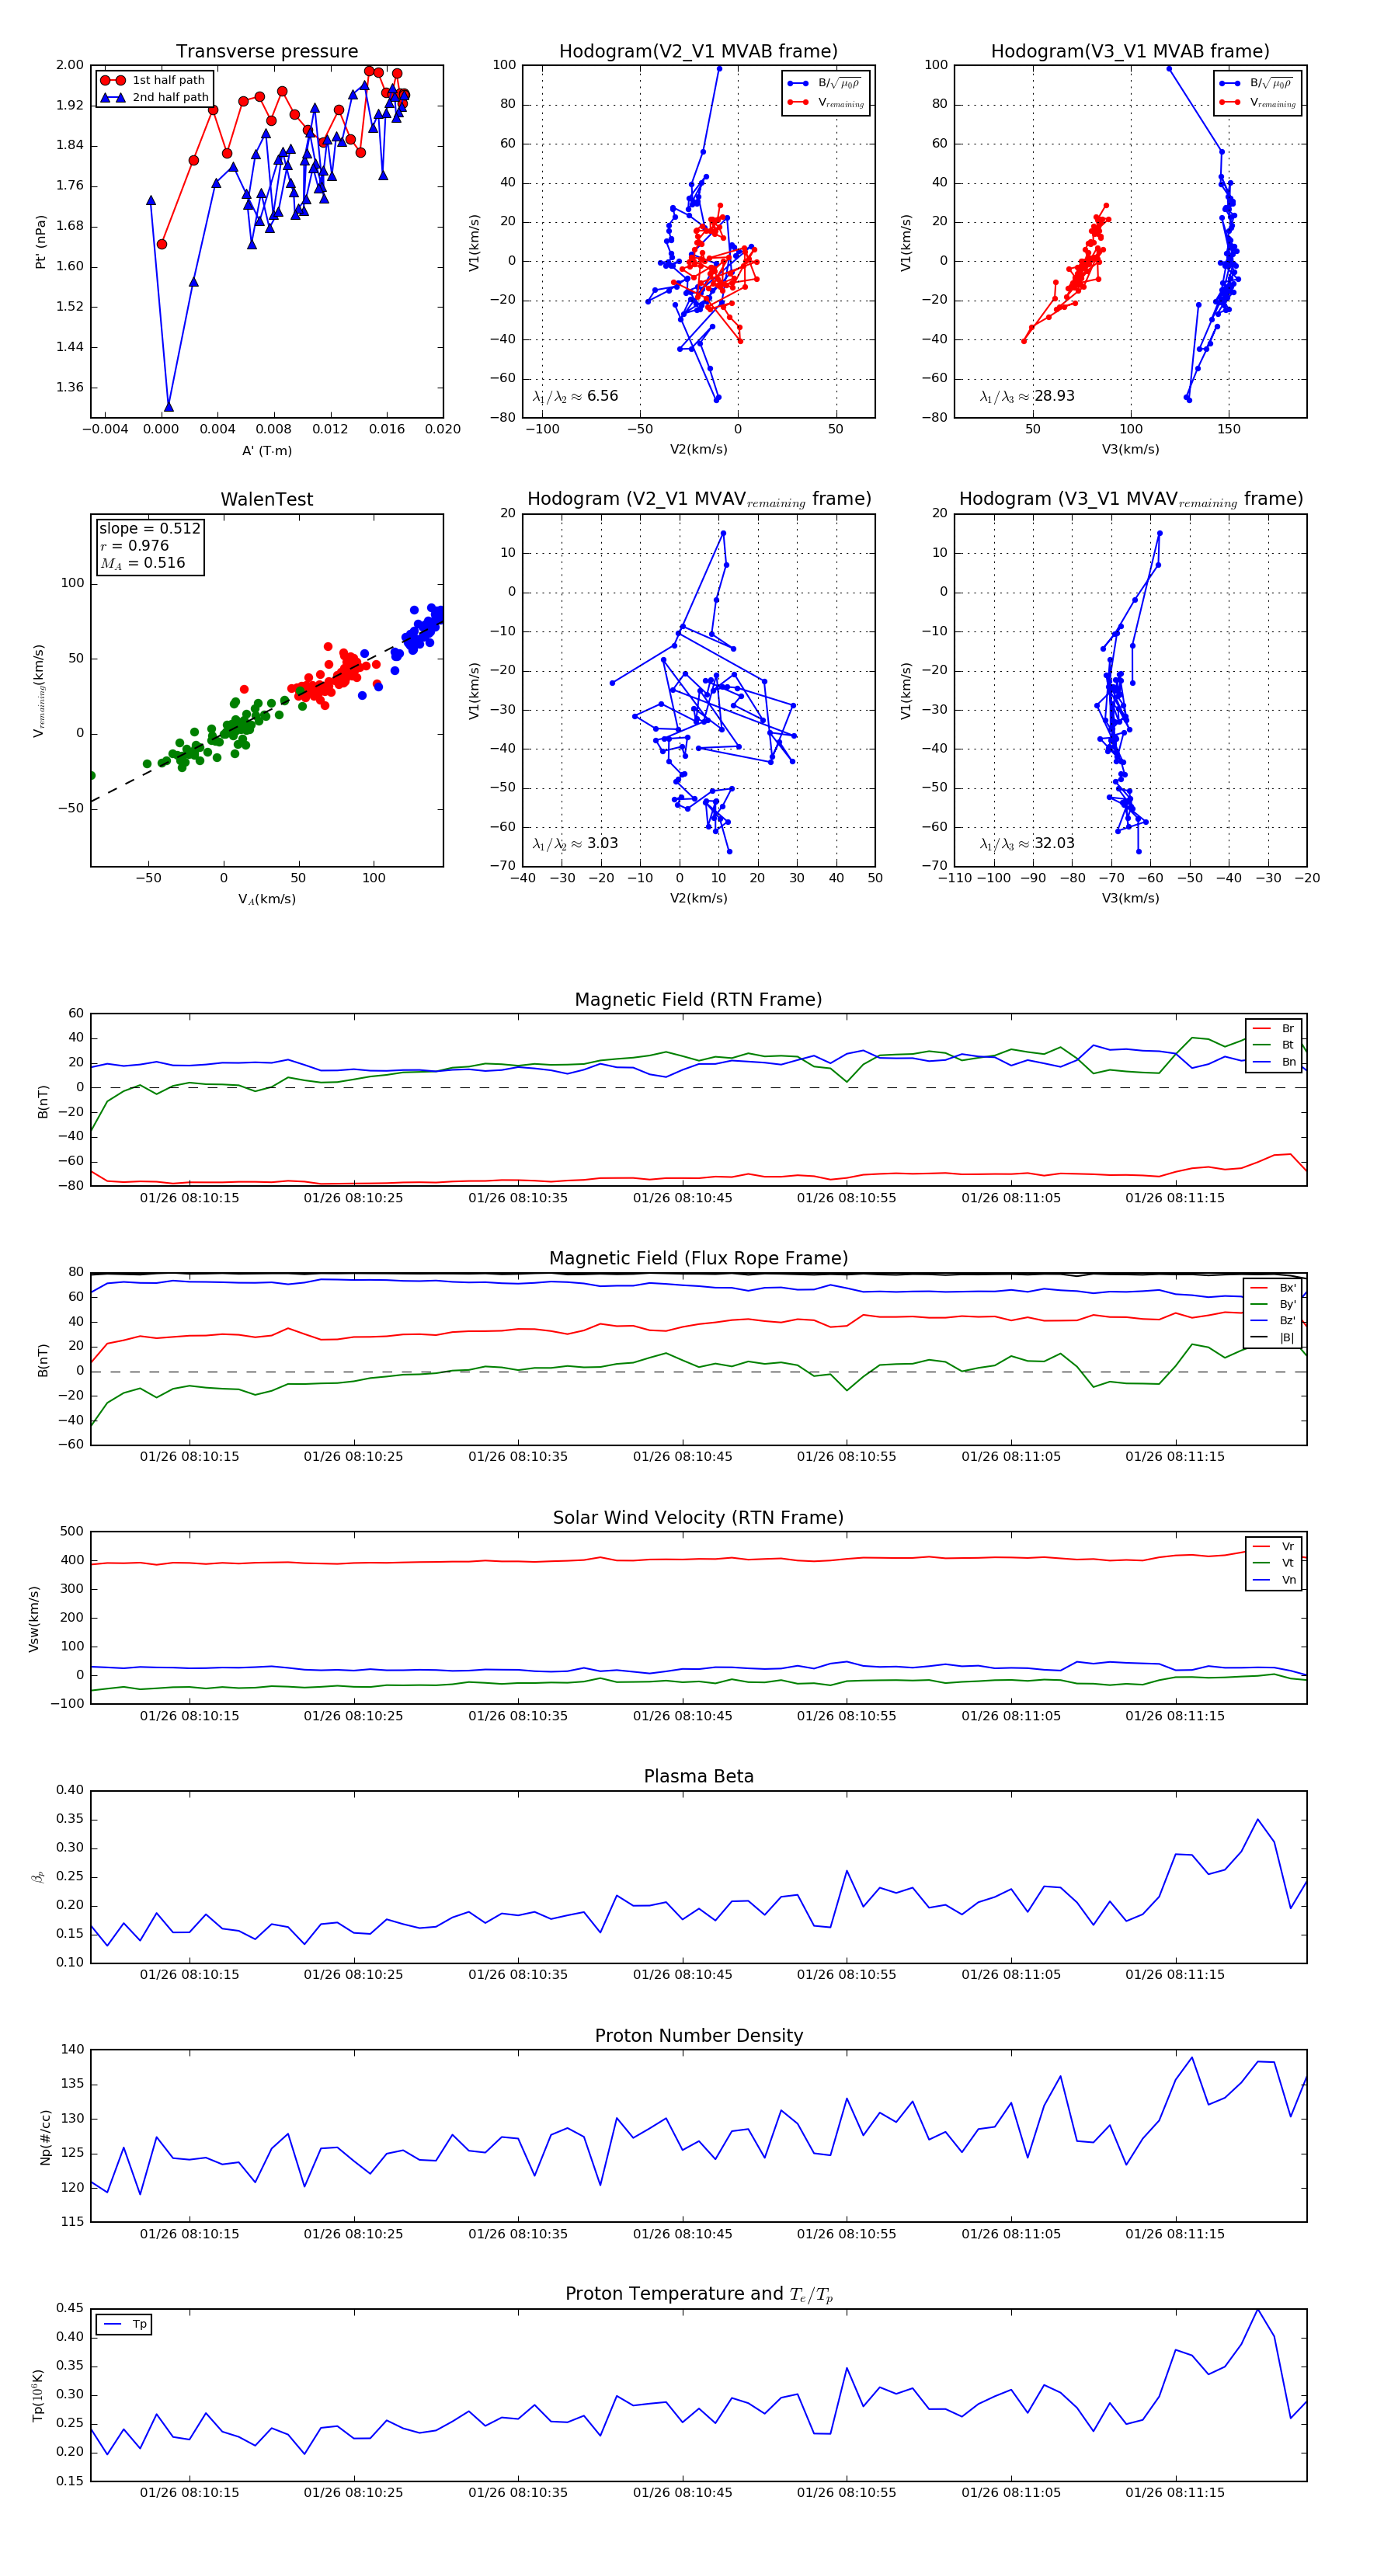This screenshot has height=2563, width=1398.
Task: Click the 'Transverse pressure' plot title
Action: coord(266,52)
